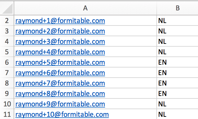
Task: Select the NL cell in row 4
Action: point(177,41)
